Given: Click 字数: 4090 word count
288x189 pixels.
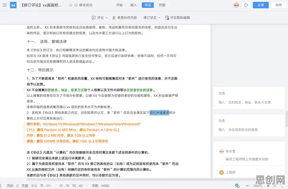Looking at the screenshot, I should [x=101, y=186].
